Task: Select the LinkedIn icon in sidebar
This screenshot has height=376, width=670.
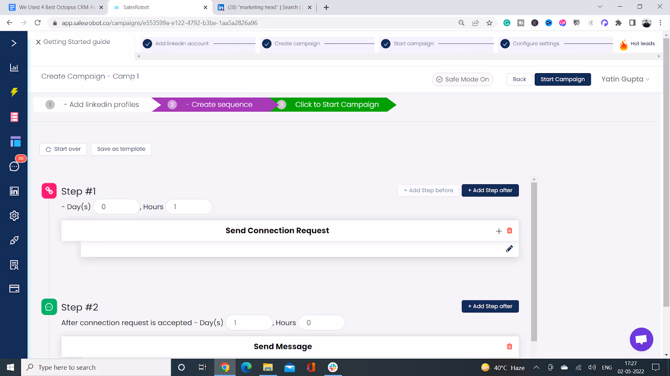Action: pyautogui.click(x=14, y=191)
